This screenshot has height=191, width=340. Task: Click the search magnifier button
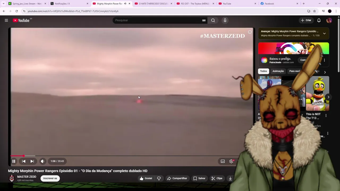tap(213, 20)
